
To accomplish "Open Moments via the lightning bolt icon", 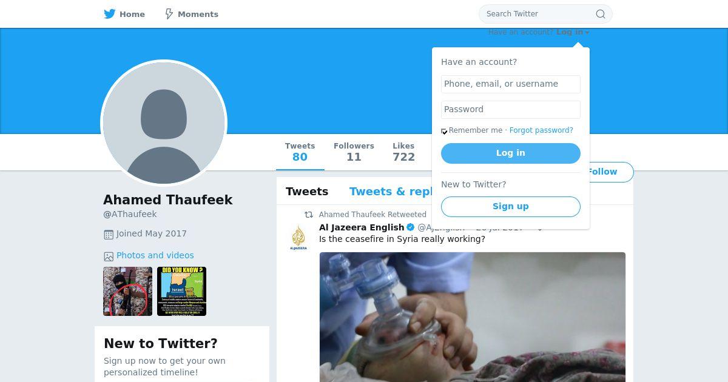I will (x=169, y=14).
